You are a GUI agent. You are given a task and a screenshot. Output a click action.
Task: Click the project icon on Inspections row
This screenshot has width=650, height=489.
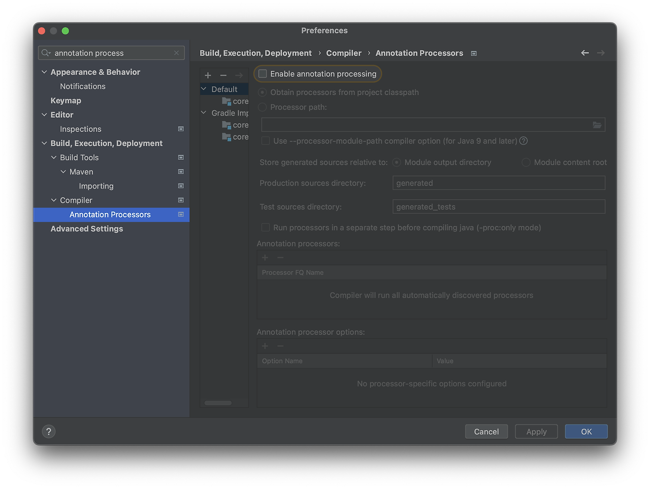(x=181, y=129)
